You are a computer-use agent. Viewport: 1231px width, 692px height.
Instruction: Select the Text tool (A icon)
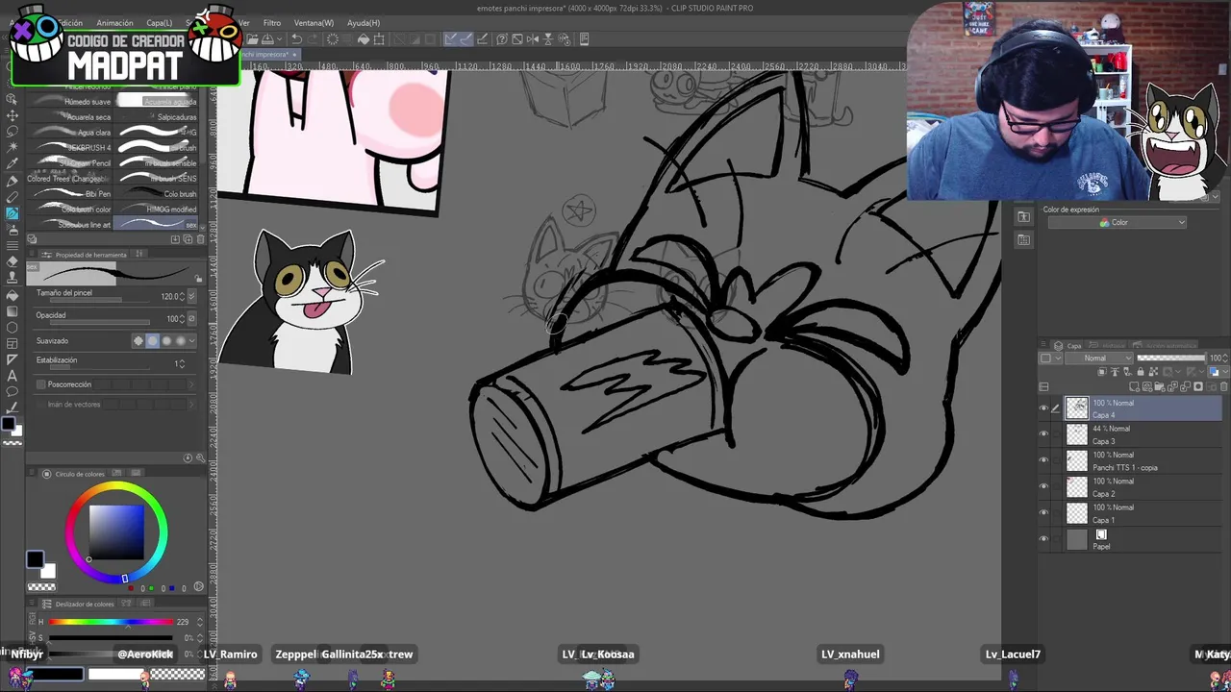coord(12,376)
